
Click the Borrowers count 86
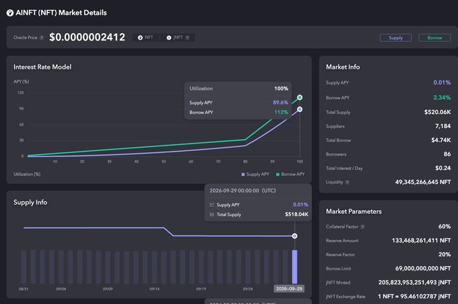click(x=447, y=154)
